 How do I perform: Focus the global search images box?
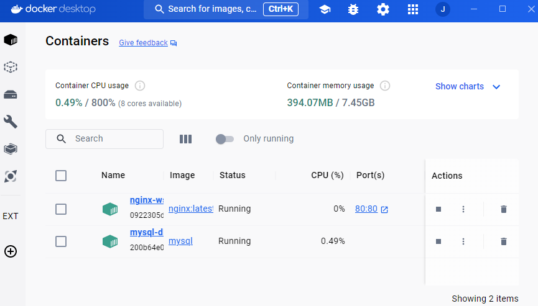point(226,9)
